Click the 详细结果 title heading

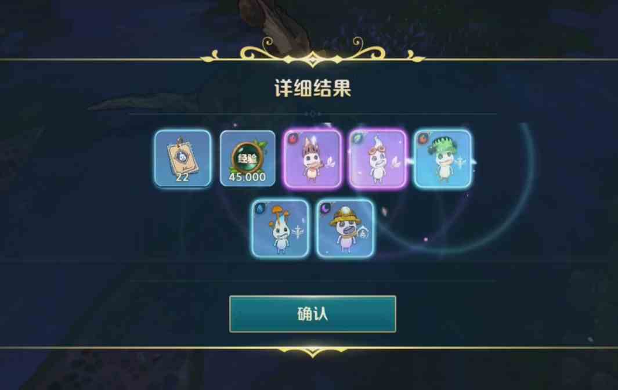click(313, 88)
